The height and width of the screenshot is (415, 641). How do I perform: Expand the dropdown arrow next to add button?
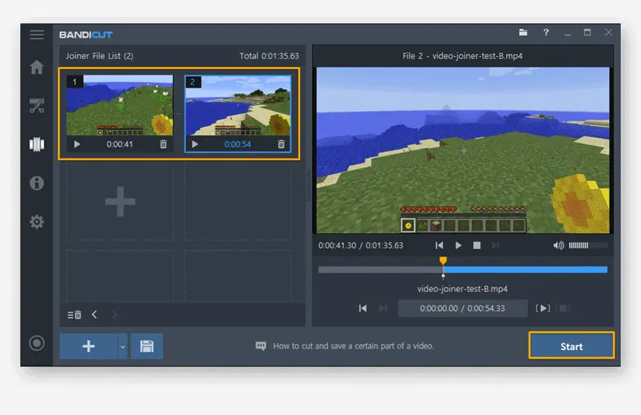point(123,346)
